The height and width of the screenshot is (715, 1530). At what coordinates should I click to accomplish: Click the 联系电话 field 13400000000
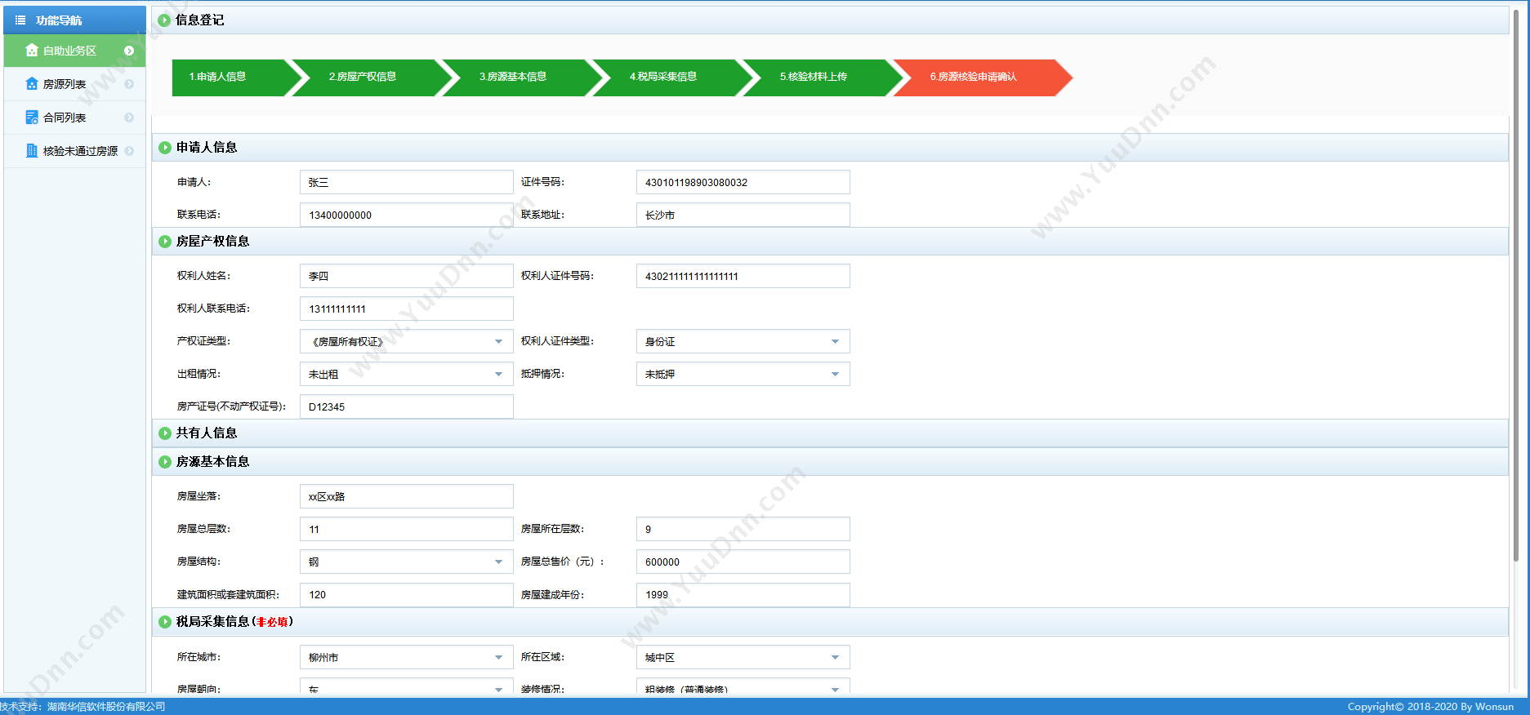coord(407,215)
